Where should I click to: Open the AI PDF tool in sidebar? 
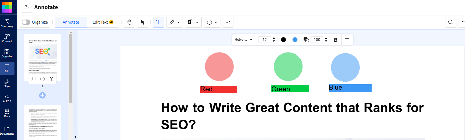7,98
